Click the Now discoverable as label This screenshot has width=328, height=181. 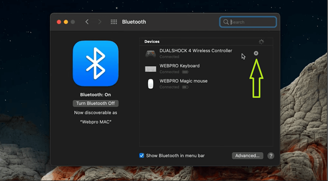pyautogui.click(x=96, y=113)
